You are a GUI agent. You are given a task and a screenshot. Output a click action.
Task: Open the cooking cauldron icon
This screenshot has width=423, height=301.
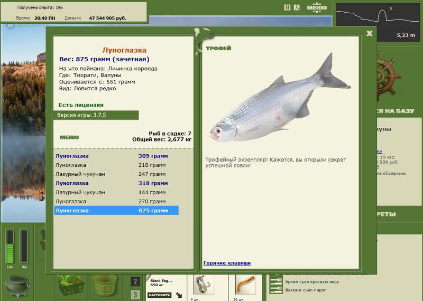pyautogui.click(x=17, y=287)
